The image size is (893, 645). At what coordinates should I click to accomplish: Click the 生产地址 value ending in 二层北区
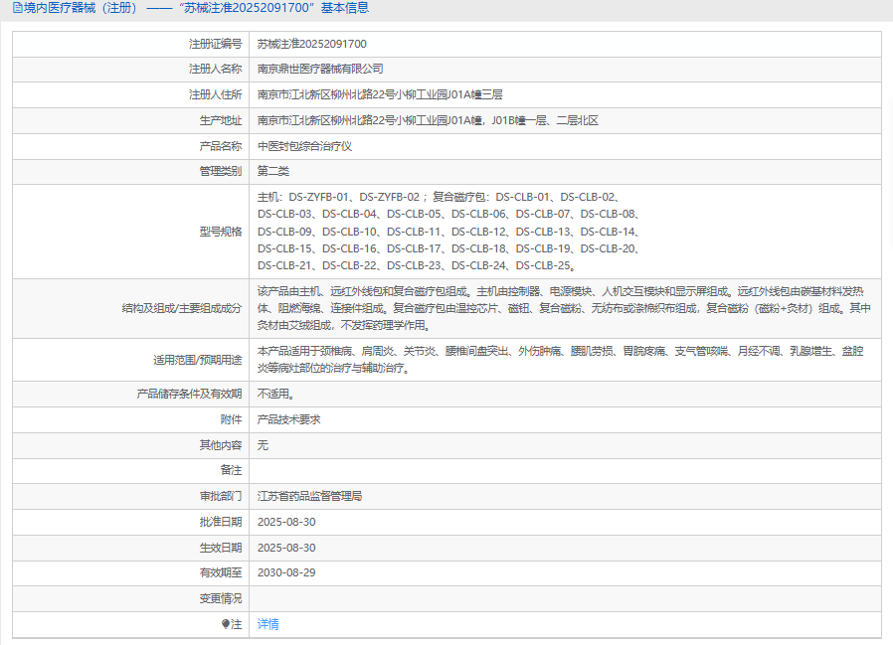coord(428,120)
